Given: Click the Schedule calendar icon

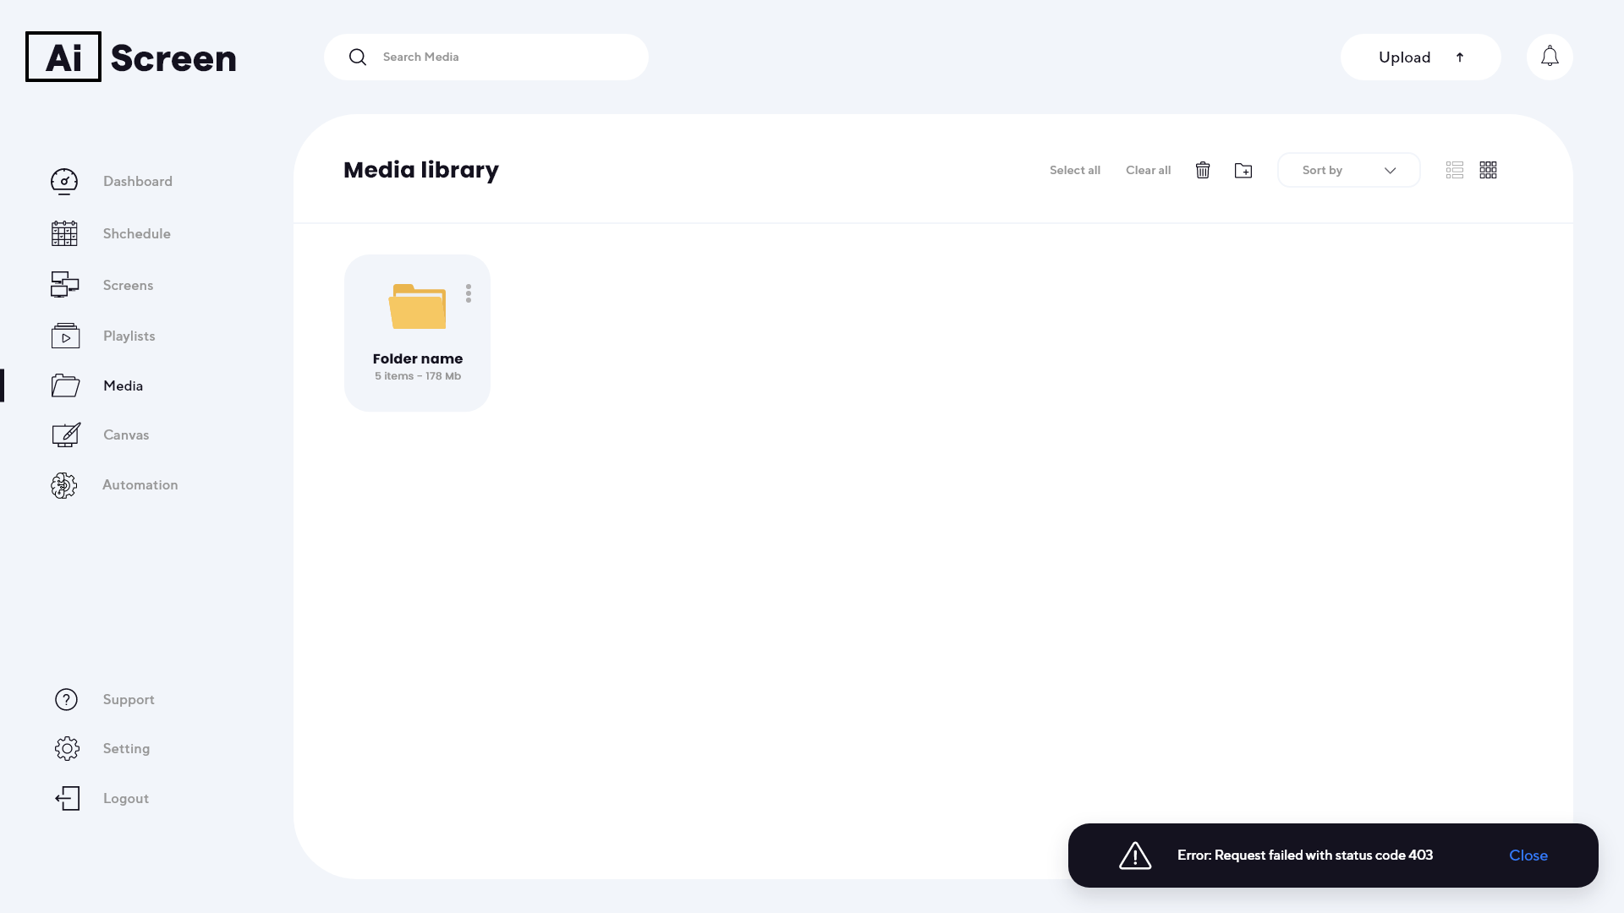Looking at the screenshot, I should 64,233.
